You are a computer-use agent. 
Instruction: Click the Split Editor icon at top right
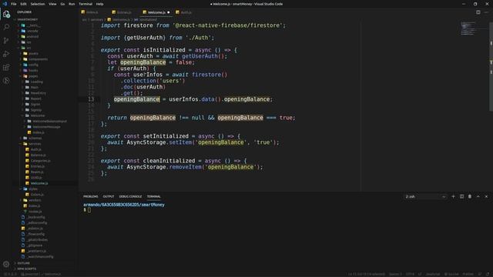[x=478, y=12]
